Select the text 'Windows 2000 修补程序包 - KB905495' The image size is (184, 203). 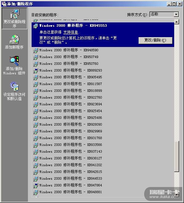point(71,77)
